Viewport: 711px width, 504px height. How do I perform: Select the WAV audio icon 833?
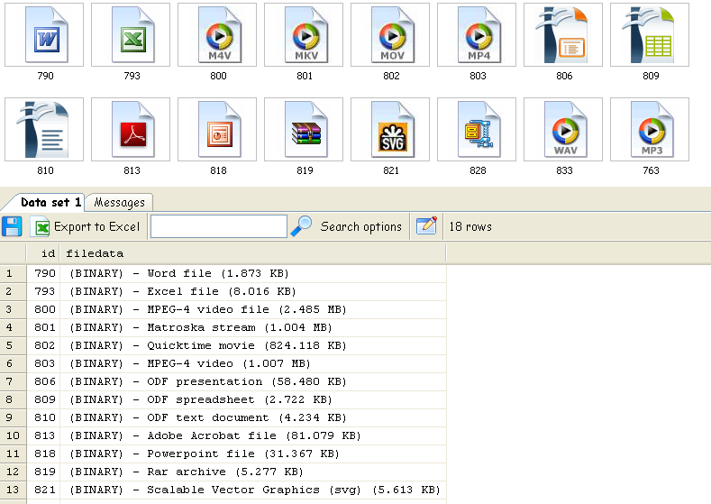(x=563, y=129)
